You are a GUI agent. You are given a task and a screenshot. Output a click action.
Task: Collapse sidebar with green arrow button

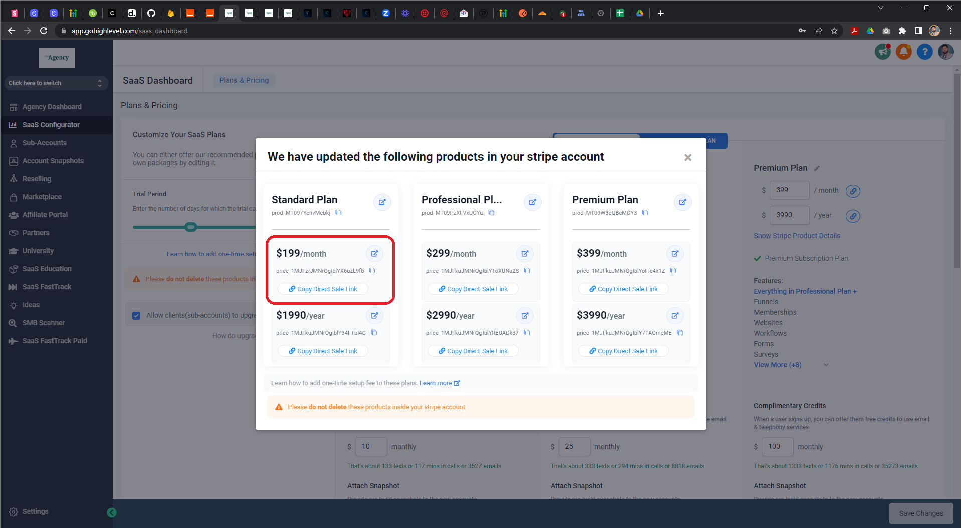[112, 512]
